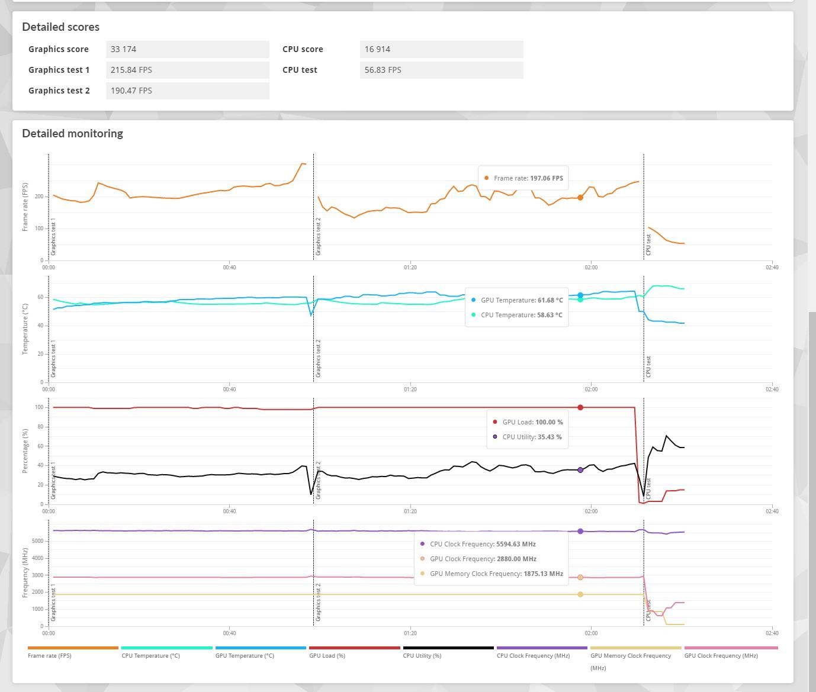Click the CPU Clock Frequency 5594.63 MHz tooltip text
This screenshot has width=816, height=692.
click(483, 544)
